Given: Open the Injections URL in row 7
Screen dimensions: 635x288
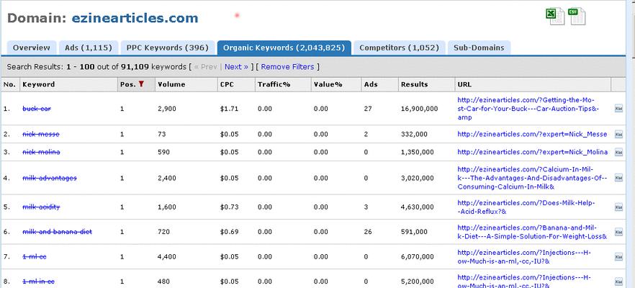Looking at the screenshot, I should 524,257.
